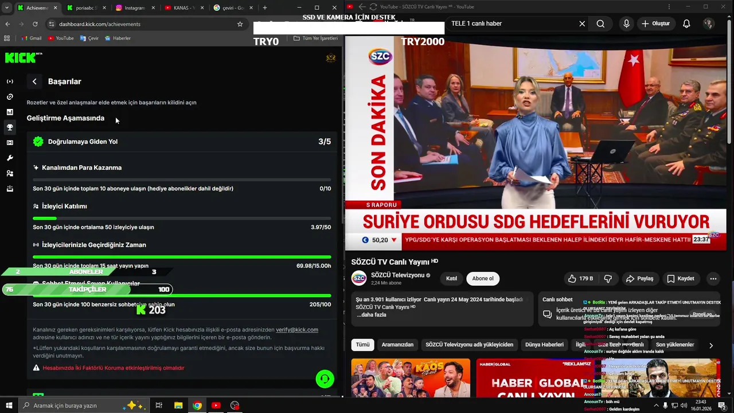Select the Tümü filter chip

pyautogui.click(x=362, y=345)
